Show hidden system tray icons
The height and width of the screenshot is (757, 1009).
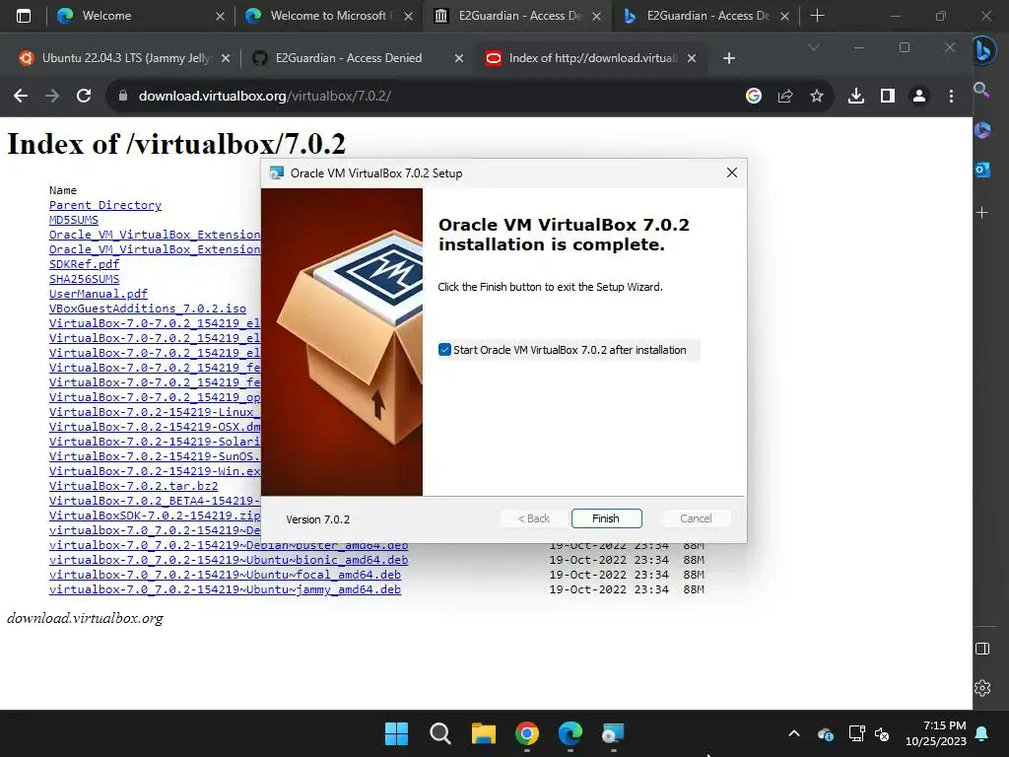click(x=794, y=733)
